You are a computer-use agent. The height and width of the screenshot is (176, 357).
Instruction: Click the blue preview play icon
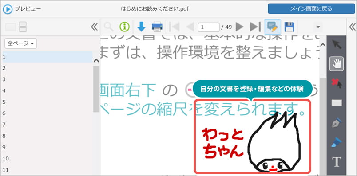coord(8,9)
